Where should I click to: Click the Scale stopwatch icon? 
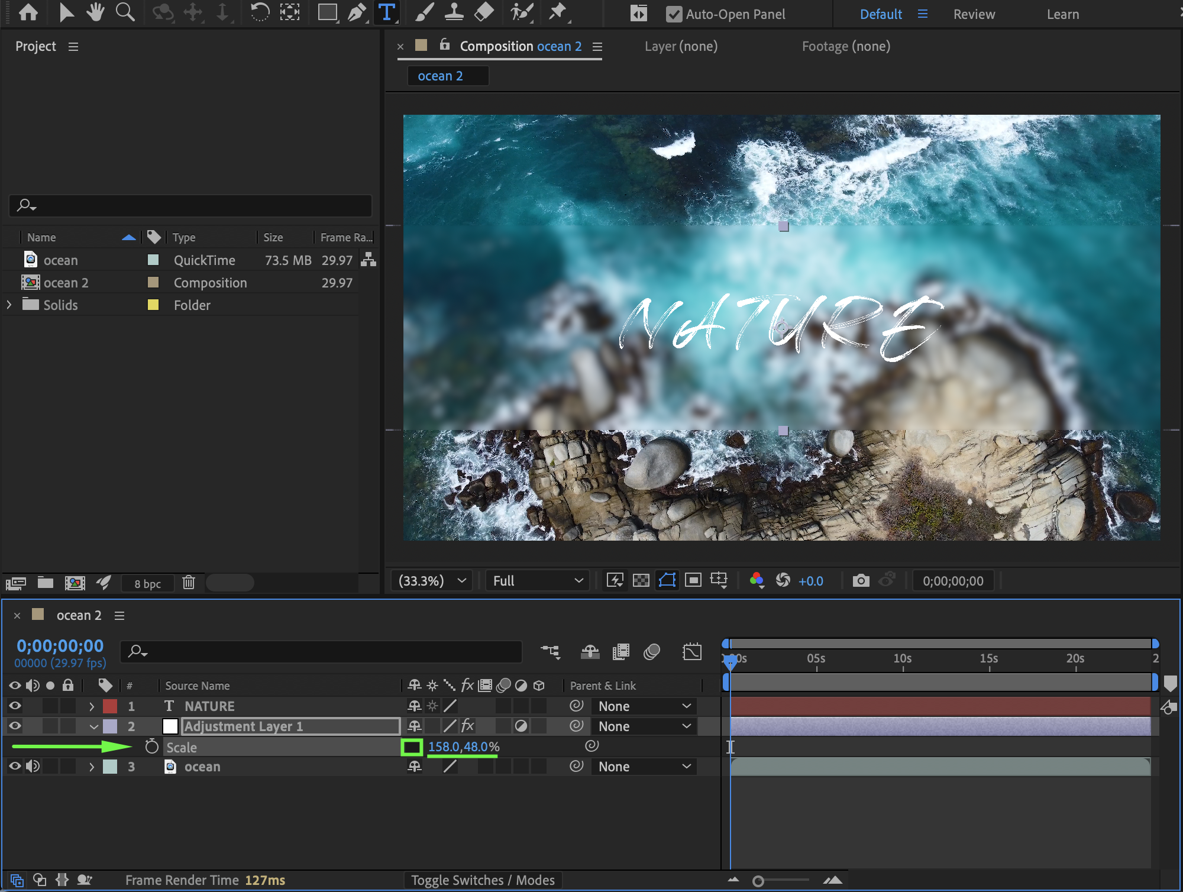pyautogui.click(x=152, y=746)
